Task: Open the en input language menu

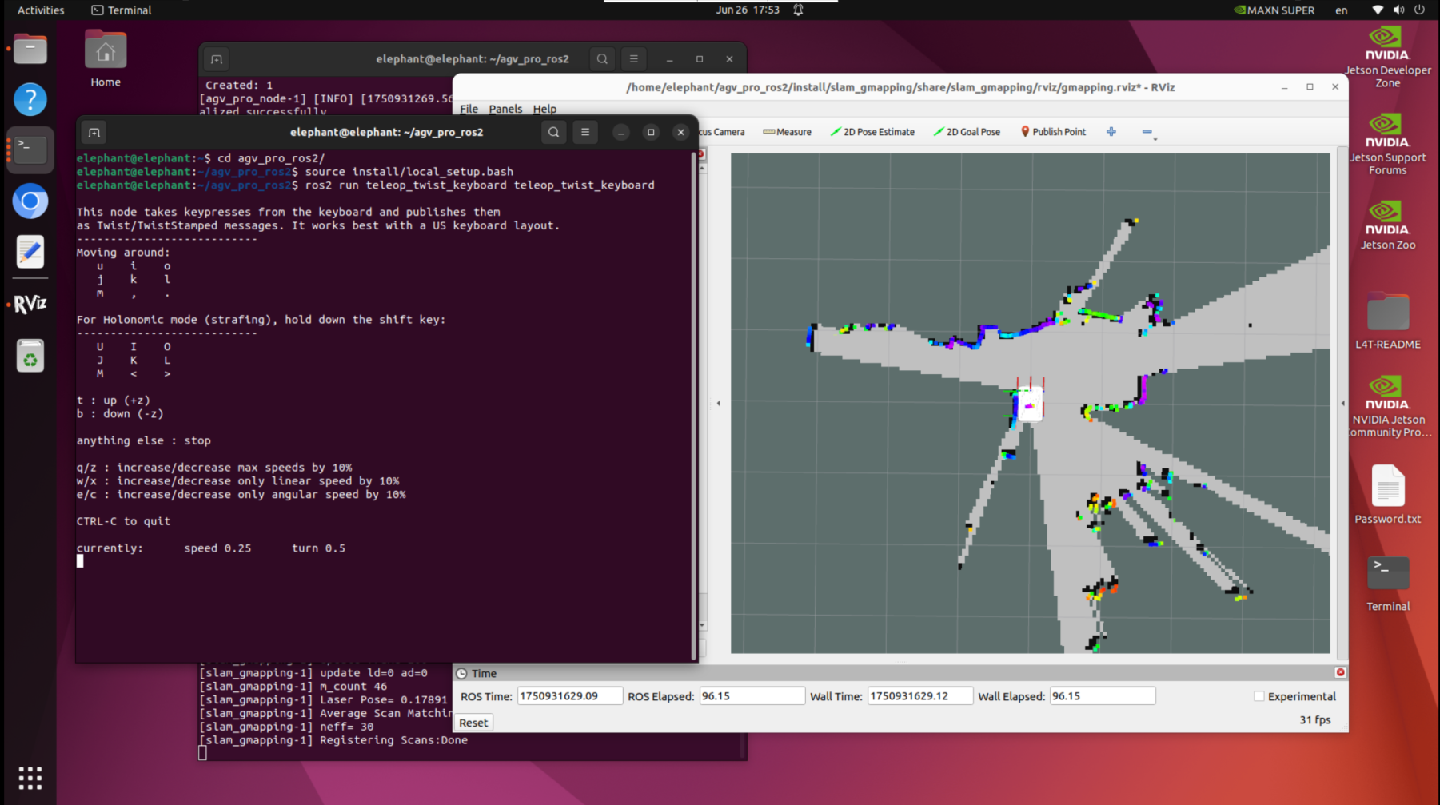Action: coord(1341,10)
